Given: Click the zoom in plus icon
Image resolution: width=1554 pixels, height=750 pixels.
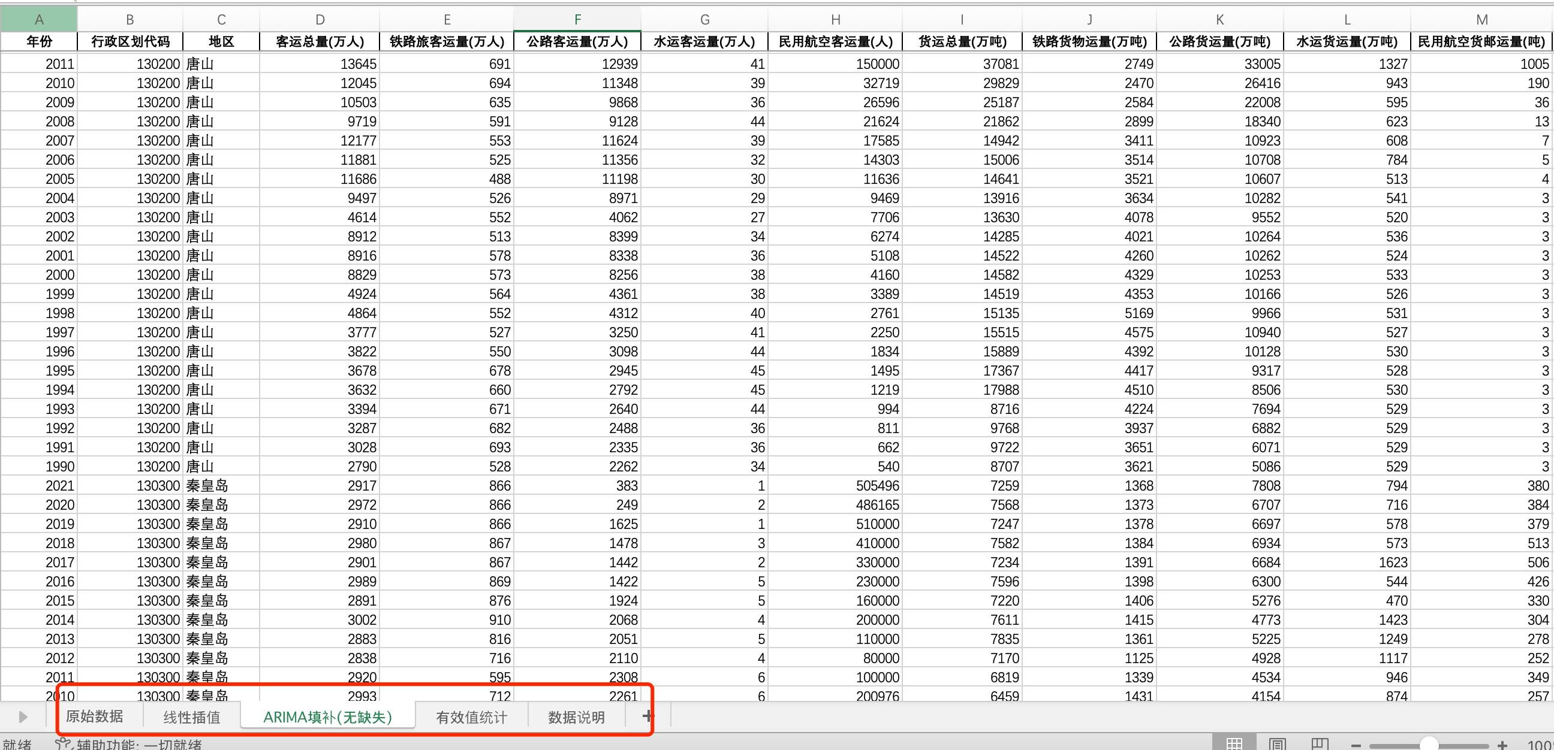Looking at the screenshot, I should click(1502, 745).
